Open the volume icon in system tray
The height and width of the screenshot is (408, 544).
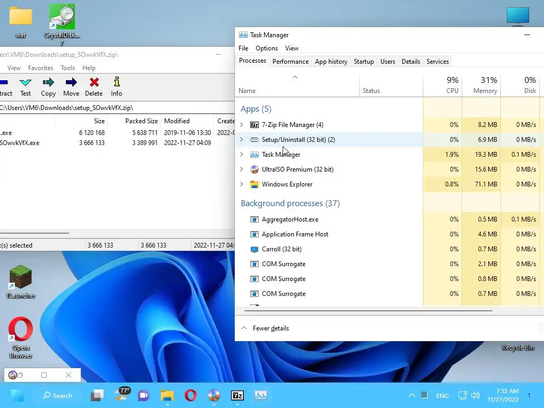pos(475,395)
